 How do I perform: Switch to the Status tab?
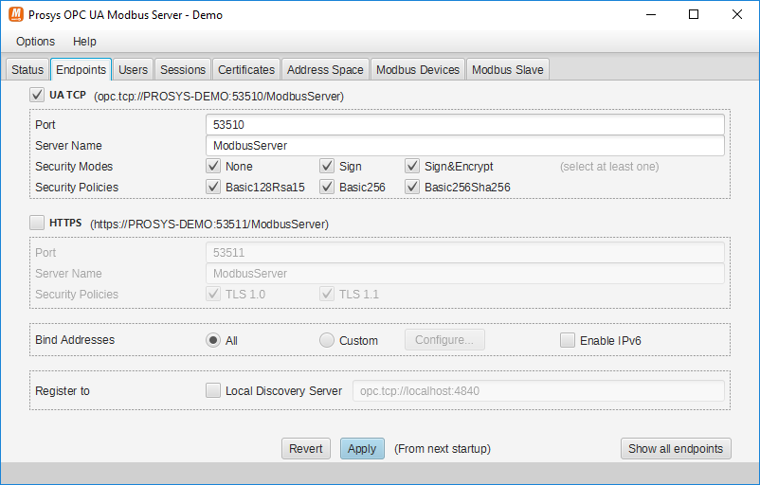click(x=27, y=69)
